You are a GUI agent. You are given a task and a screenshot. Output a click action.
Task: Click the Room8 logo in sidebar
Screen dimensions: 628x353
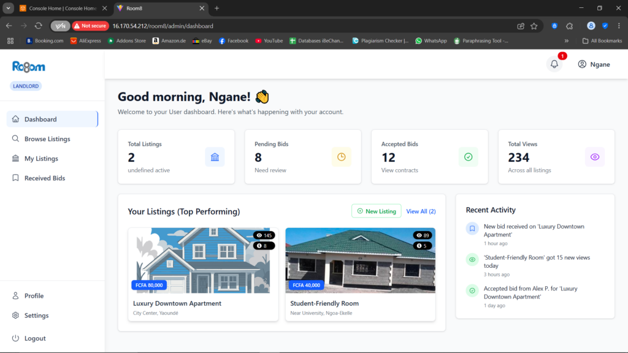coord(28,67)
